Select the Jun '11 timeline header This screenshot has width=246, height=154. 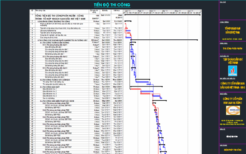click(x=191, y=10)
